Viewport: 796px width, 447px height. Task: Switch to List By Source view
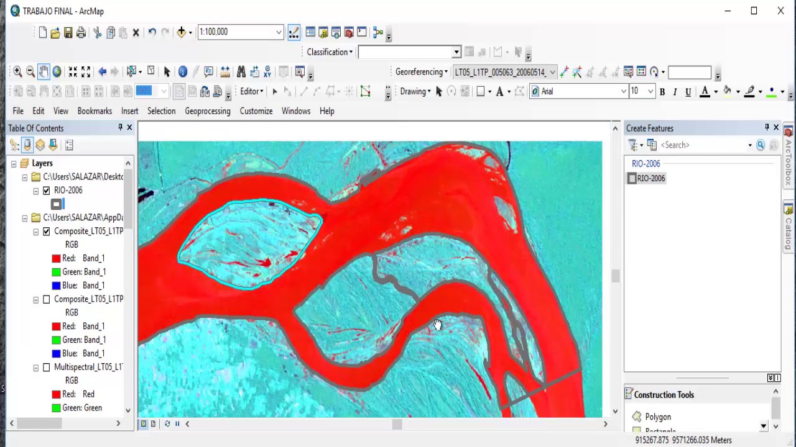27,145
